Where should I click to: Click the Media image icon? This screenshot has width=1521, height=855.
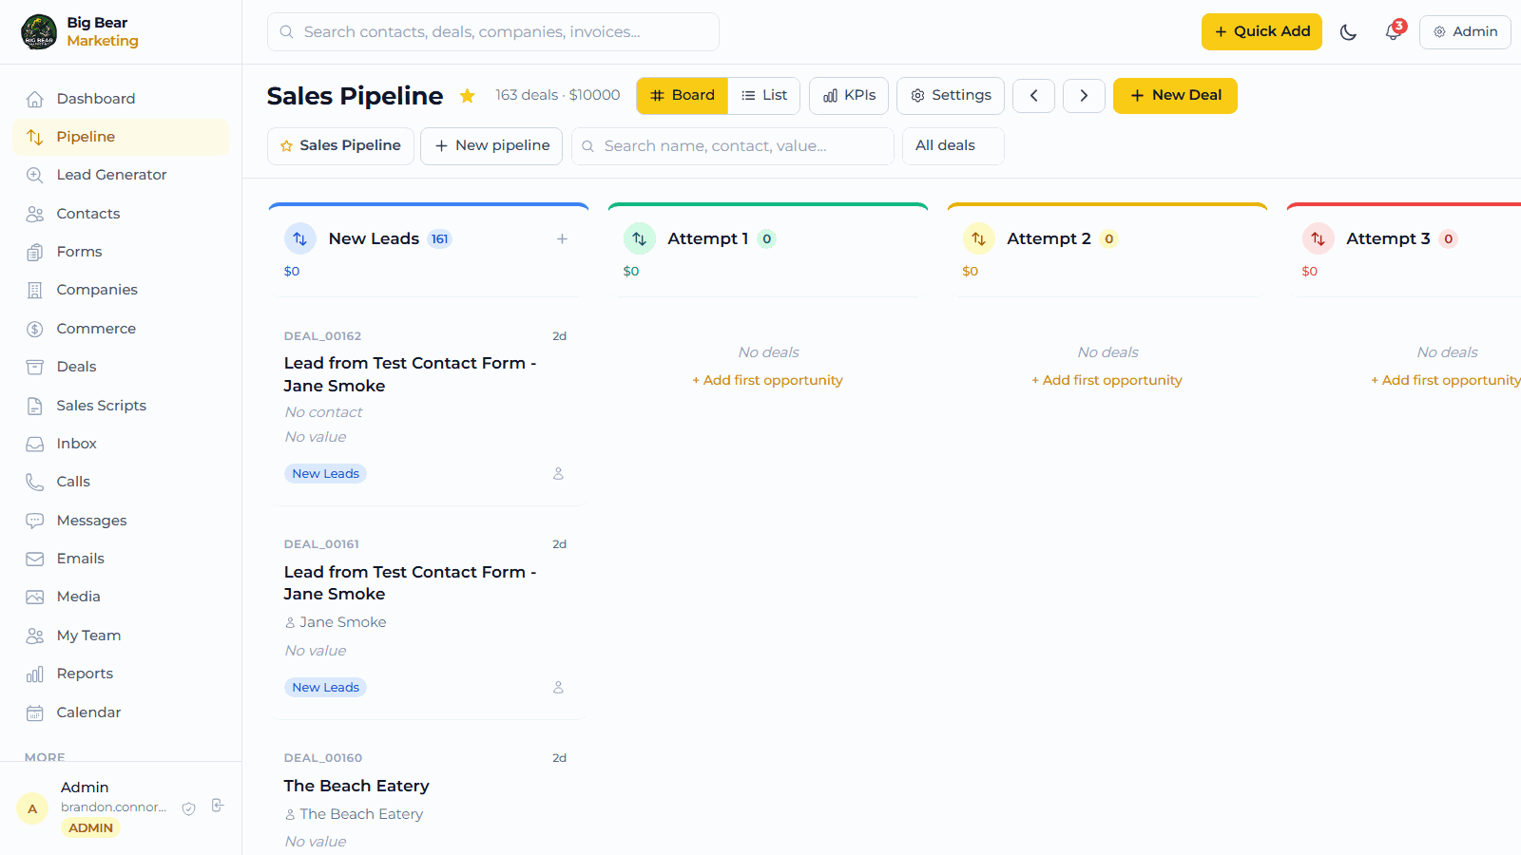coord(35,597)
